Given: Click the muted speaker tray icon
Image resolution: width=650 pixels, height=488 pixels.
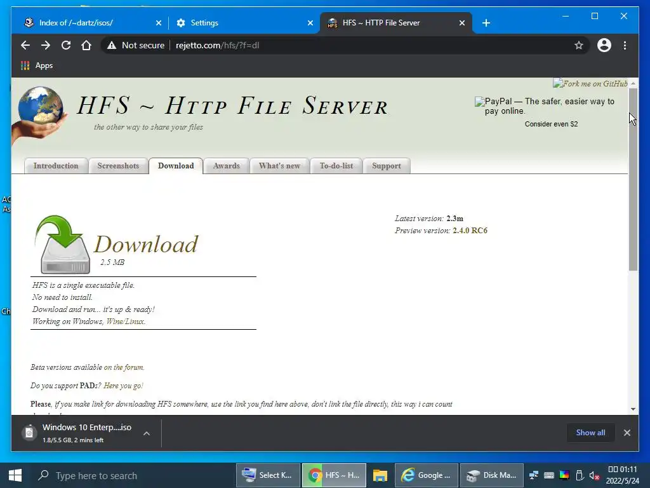Looking at the screenshot, I should click(x=594, y=475).
